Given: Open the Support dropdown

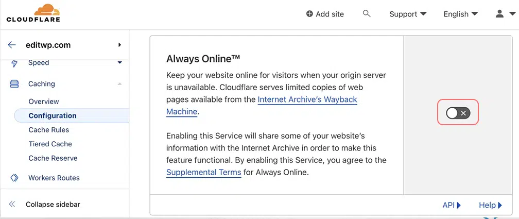Looking at the screenshot, I should [x=408, y=14].
